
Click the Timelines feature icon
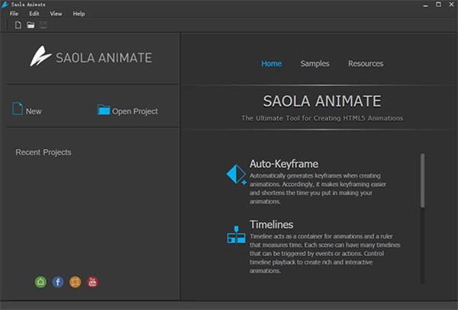[236, 233]
